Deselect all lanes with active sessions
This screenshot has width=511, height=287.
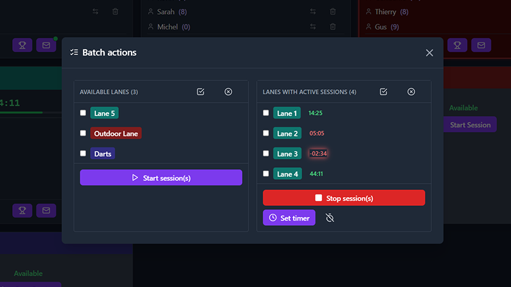(x=411, y=92)
